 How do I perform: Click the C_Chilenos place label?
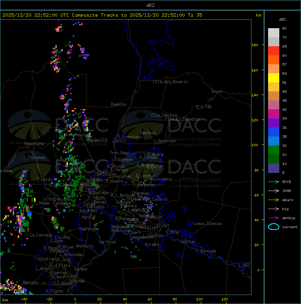34,157
